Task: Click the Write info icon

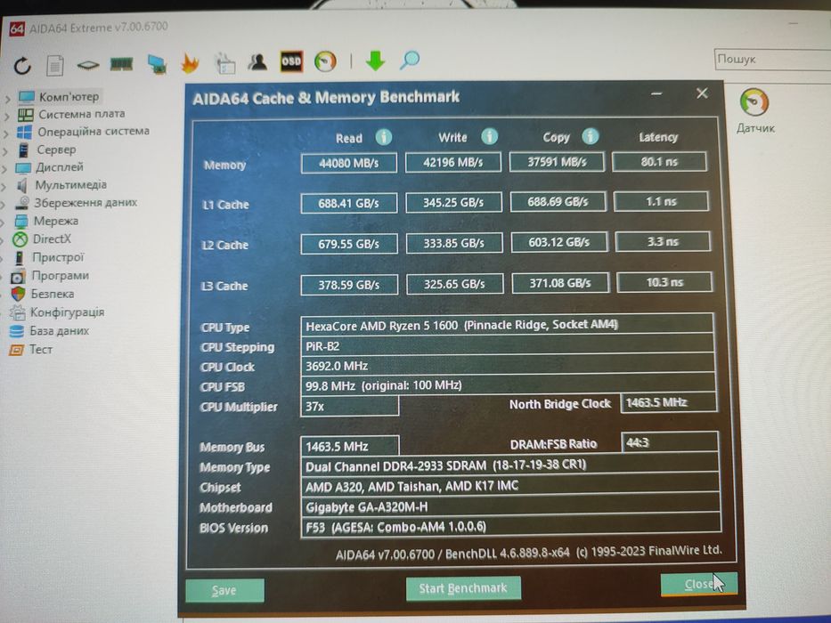Action: (489, 136)
